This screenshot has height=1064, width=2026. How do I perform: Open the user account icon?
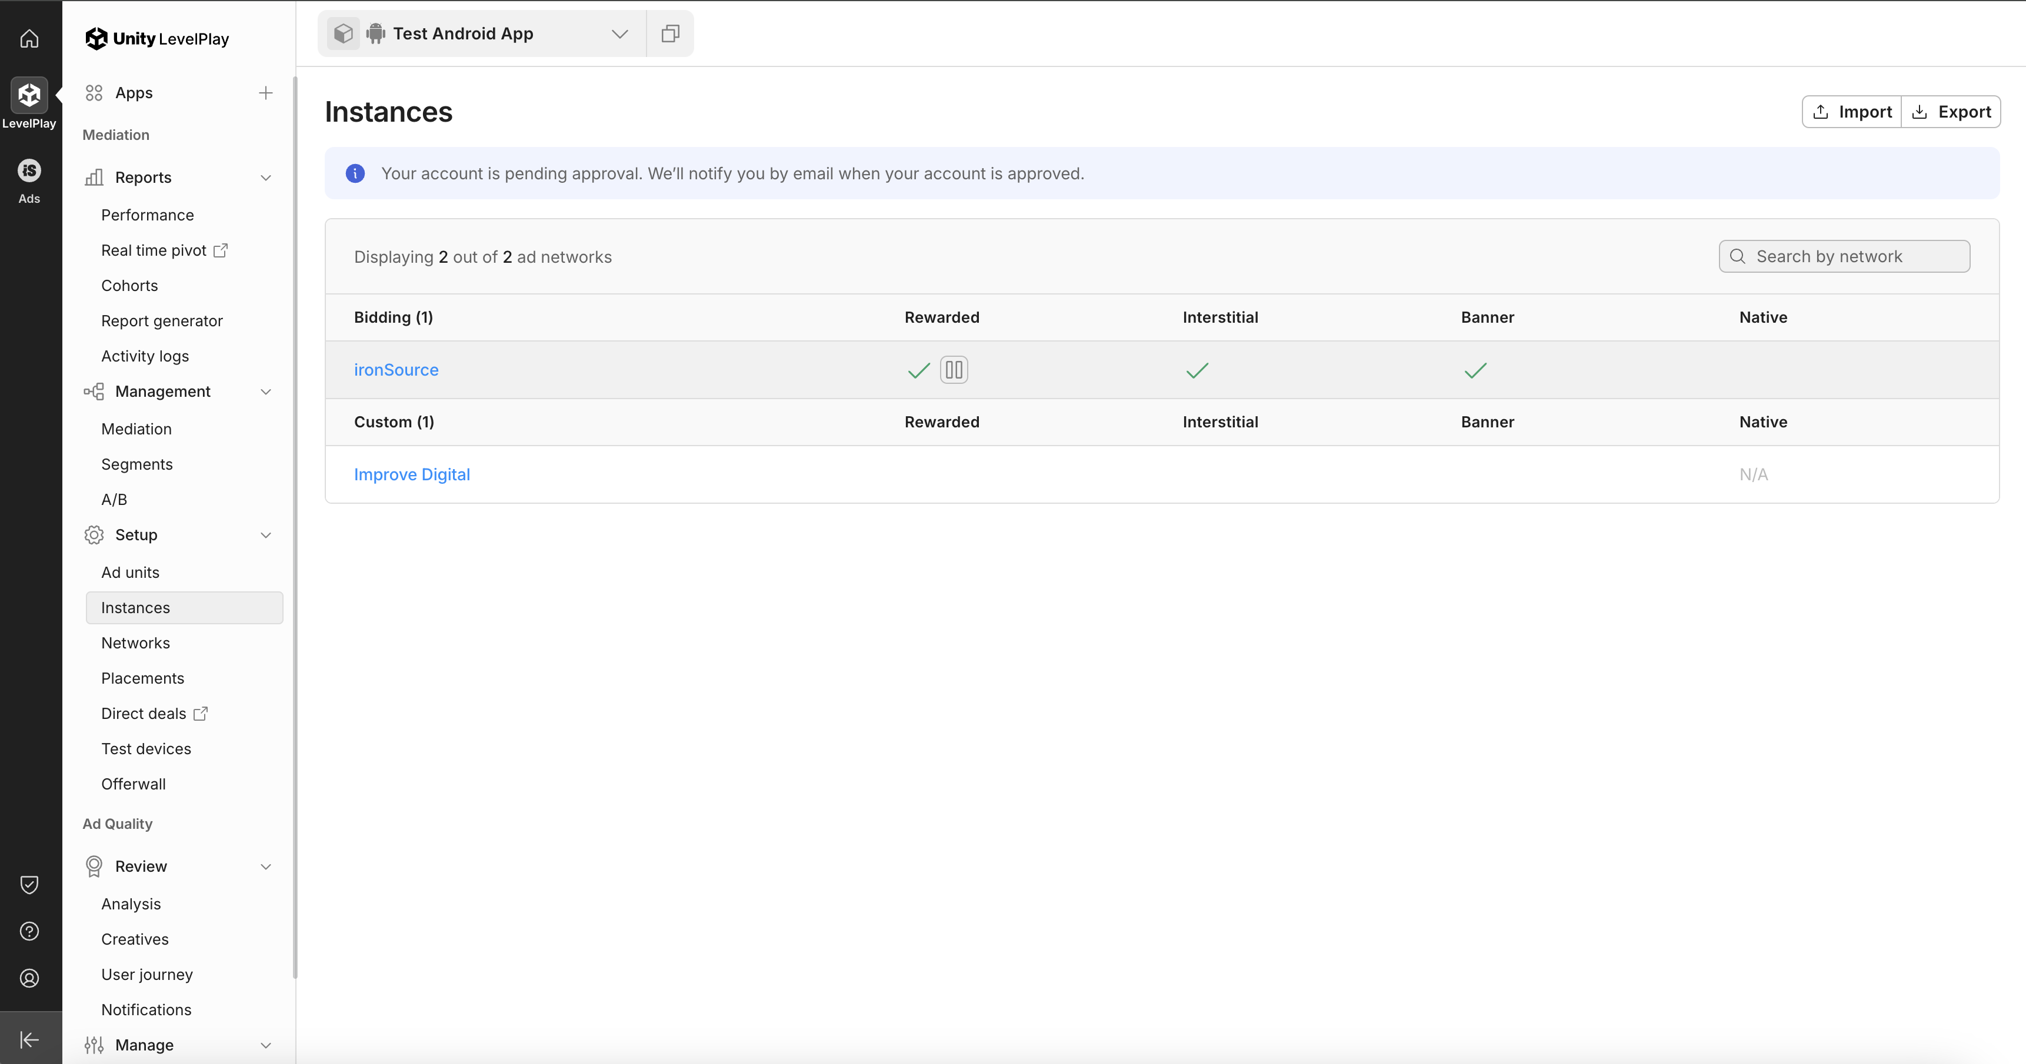coord(29,978)
